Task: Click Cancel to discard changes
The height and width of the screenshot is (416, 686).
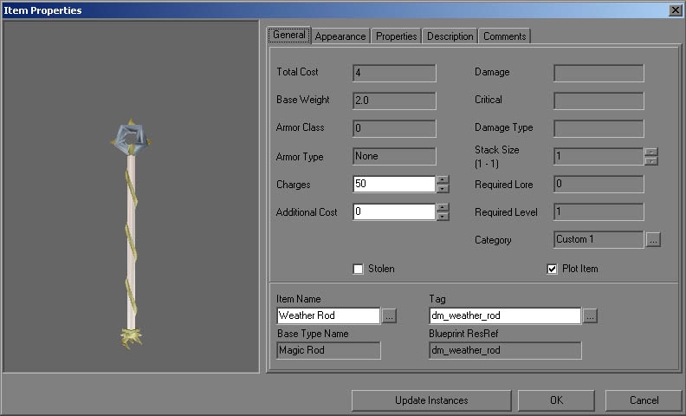Action: click(x=644, y=400)
